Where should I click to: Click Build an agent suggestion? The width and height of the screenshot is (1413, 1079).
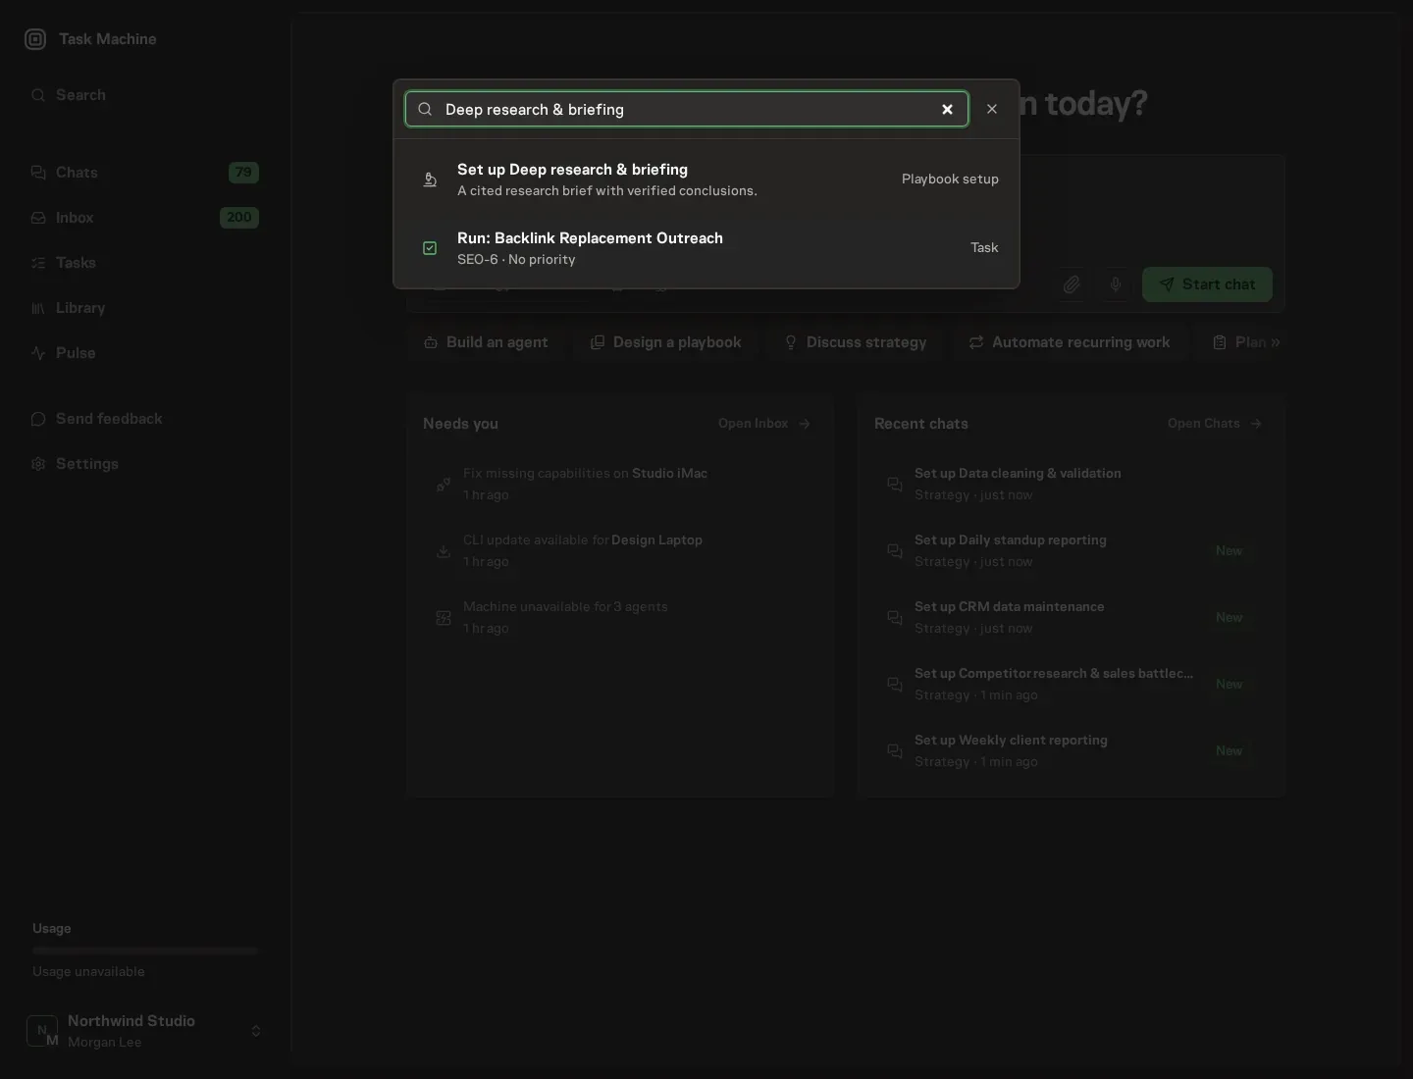pyautogui.click(x=486, y=342)
